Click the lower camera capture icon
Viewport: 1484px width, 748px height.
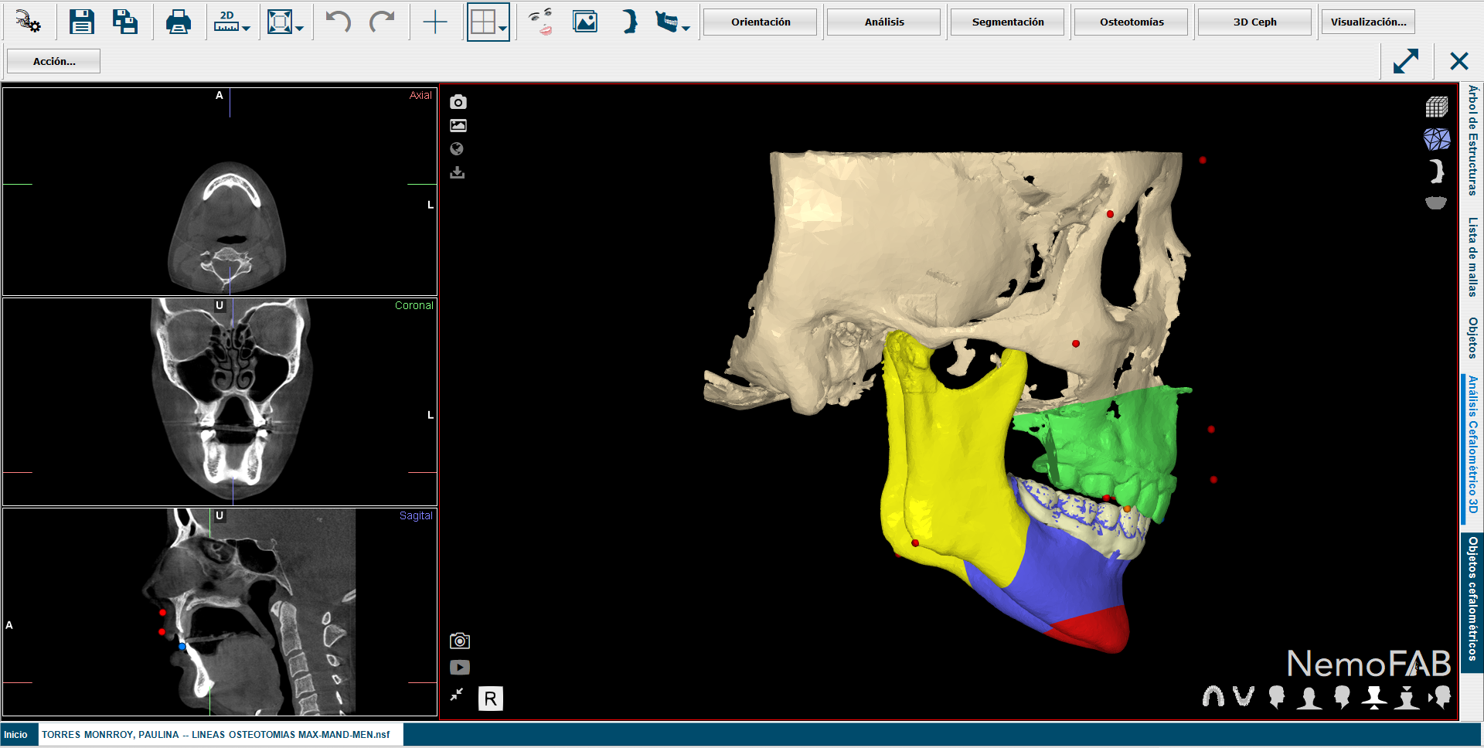[460, 641]
